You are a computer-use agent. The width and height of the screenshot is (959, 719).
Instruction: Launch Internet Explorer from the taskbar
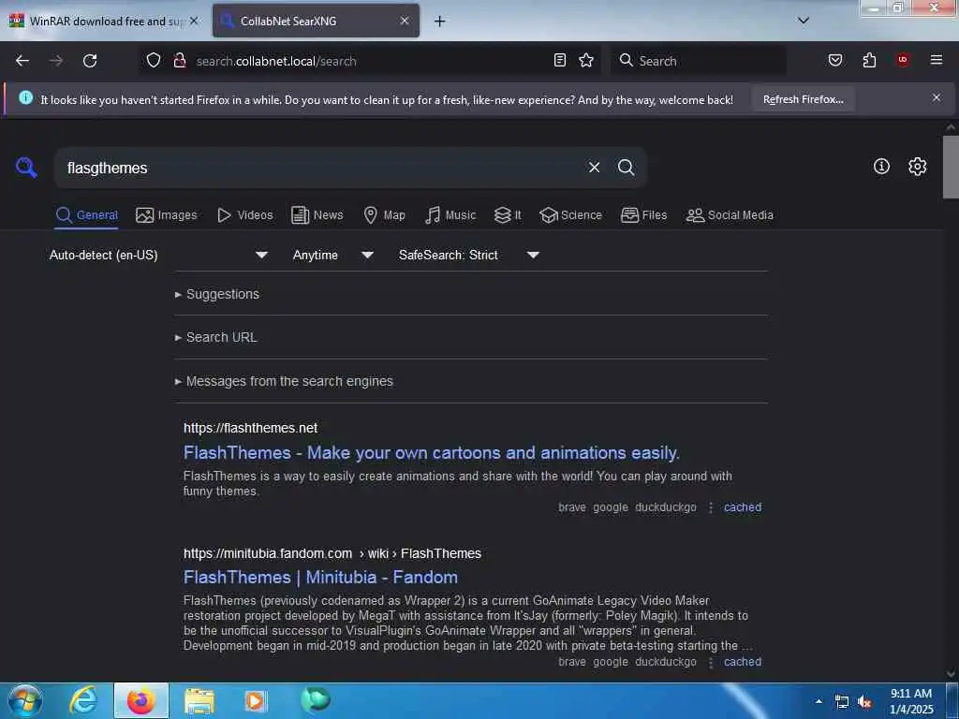click(83, 701)
